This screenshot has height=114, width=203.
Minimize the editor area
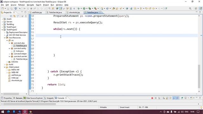pos(197,12)
